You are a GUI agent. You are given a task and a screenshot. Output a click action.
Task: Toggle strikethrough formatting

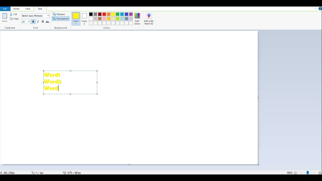(47, 22)
